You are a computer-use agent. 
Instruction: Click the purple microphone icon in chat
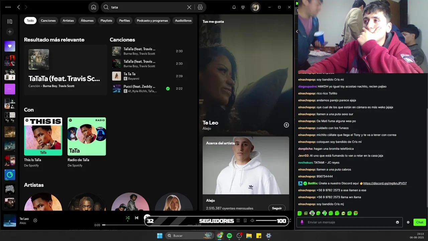pos(302,222)
